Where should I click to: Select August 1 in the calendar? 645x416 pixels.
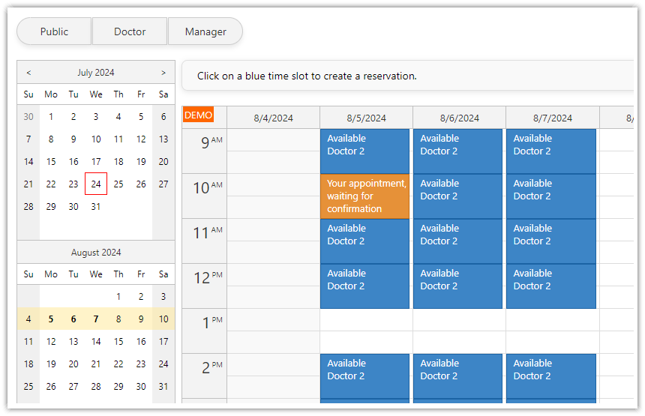(x=118, y=296)
